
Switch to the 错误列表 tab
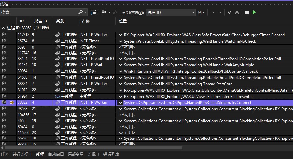click(x=111, y=154)
